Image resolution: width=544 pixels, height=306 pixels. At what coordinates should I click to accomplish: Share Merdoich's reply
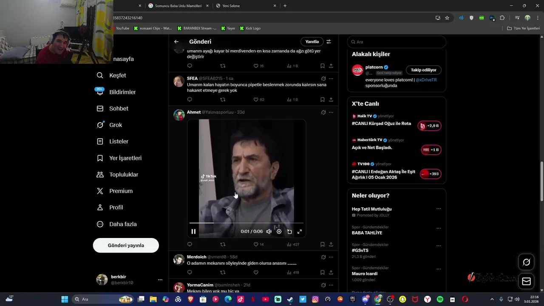[331, 272]
